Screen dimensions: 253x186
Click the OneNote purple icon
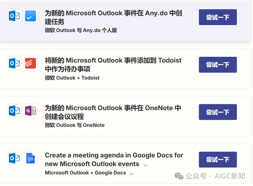point(31,111)
